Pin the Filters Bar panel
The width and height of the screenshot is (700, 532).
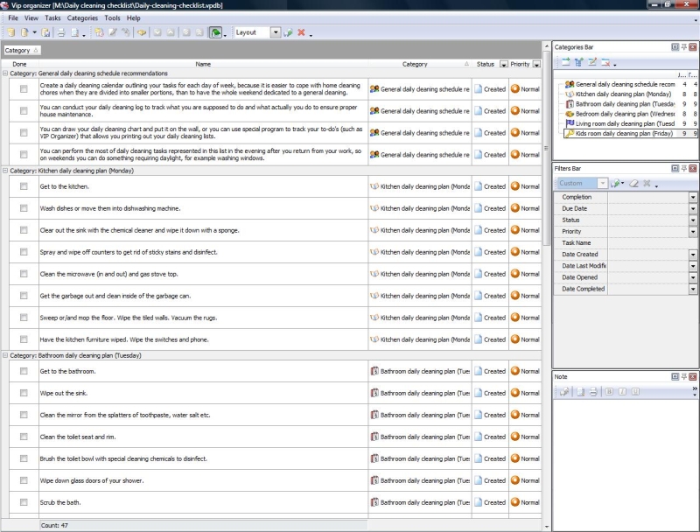coord(682,168)
